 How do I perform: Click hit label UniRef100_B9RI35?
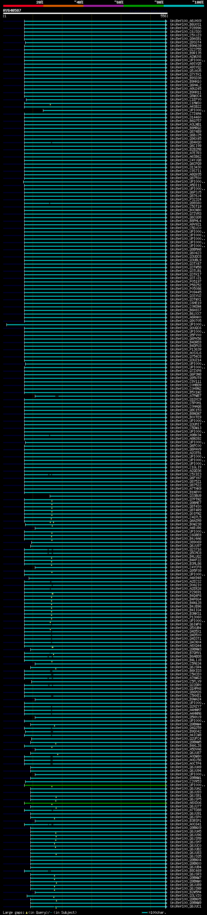[x=186, y=53]
